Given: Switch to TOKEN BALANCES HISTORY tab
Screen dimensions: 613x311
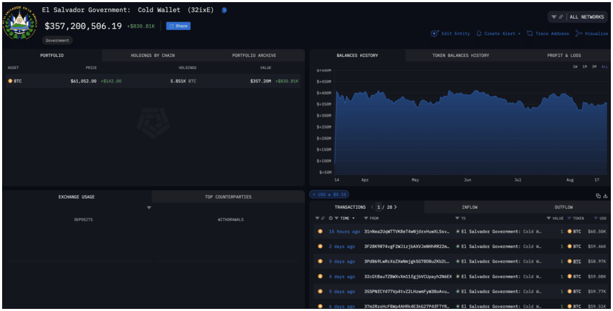Looking at the screenshot, I should pyautogui.click(x=460, y=55).
